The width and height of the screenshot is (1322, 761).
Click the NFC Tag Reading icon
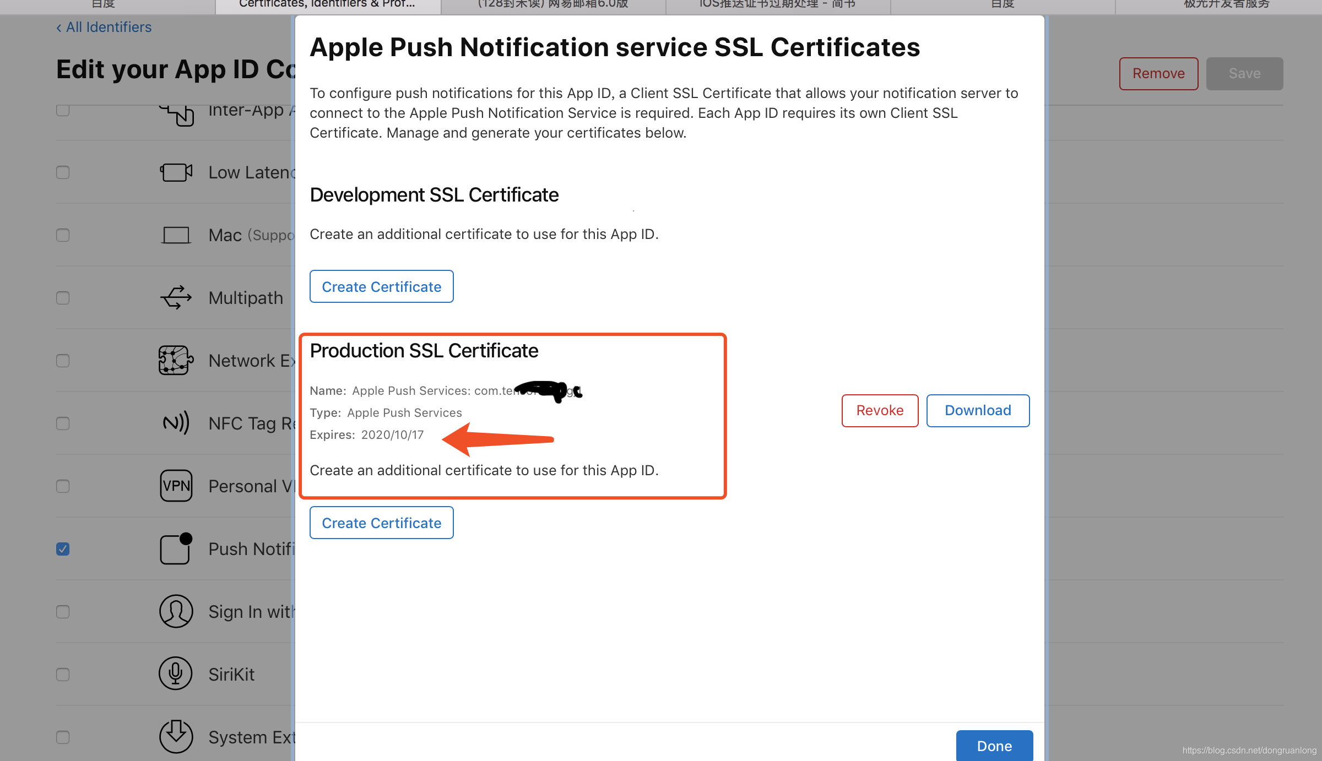point(176,423)
